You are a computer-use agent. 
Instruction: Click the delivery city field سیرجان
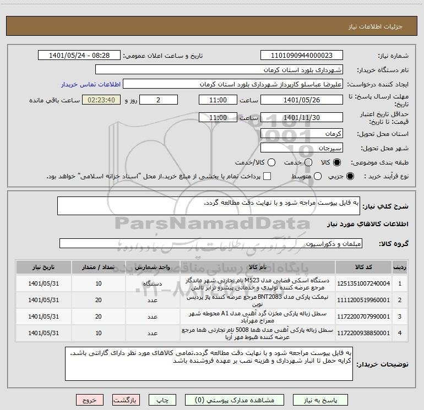[302, 147]
